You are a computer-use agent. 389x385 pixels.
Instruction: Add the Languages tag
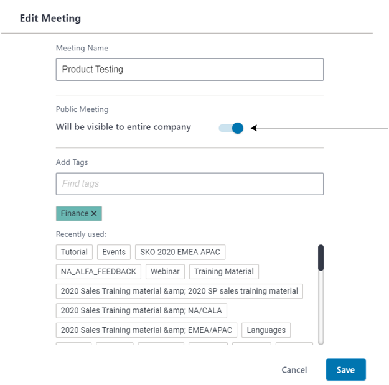266,330
